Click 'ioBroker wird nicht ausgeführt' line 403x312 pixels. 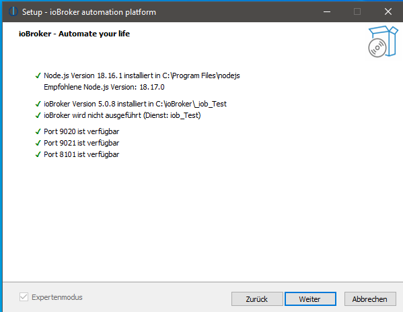coord(122,115)
